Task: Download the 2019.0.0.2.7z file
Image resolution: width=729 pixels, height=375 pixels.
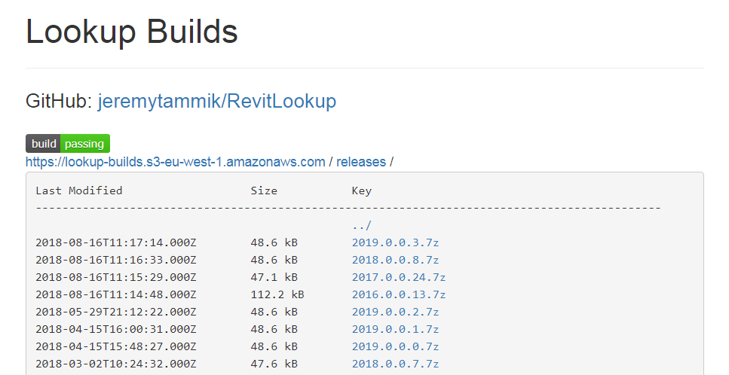Action: point(395,312)
